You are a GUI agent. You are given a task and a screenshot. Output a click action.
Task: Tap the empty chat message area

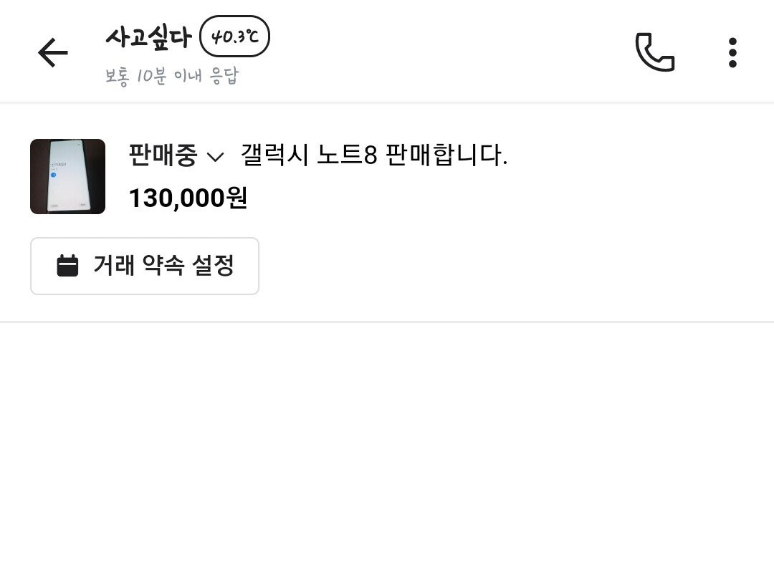(387, 444)
